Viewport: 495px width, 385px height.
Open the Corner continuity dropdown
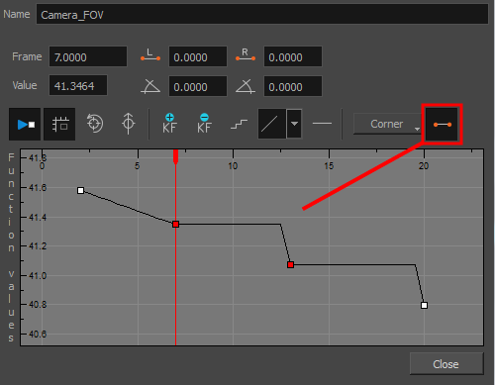tap(388, 124)
